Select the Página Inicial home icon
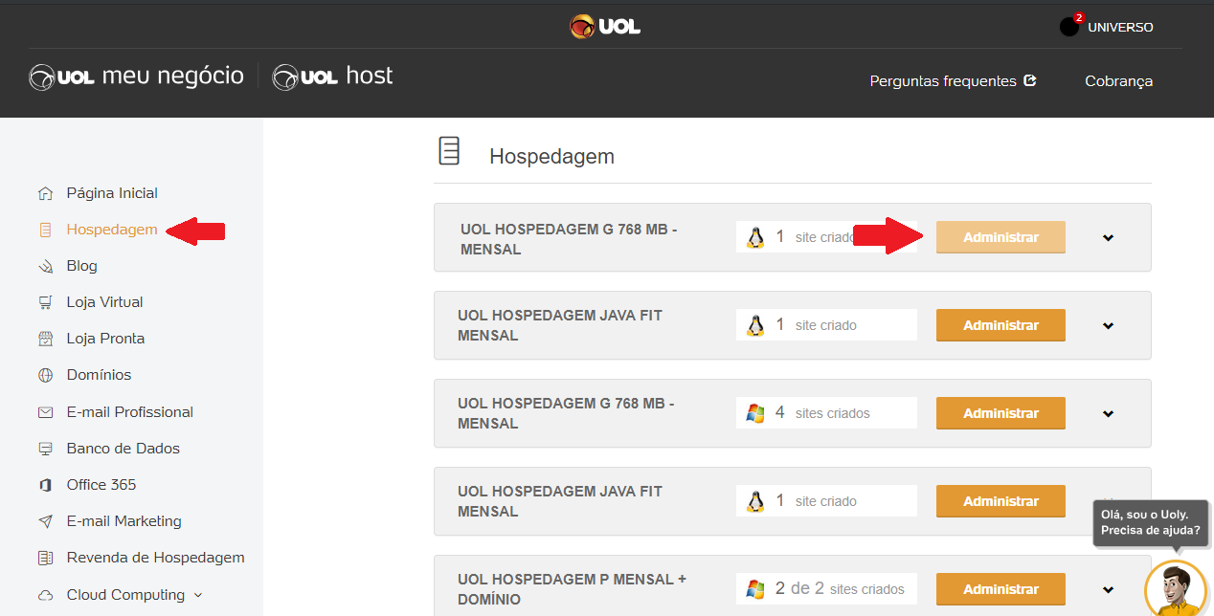The height and width of the screenshot is (616, 1214). 45,192
